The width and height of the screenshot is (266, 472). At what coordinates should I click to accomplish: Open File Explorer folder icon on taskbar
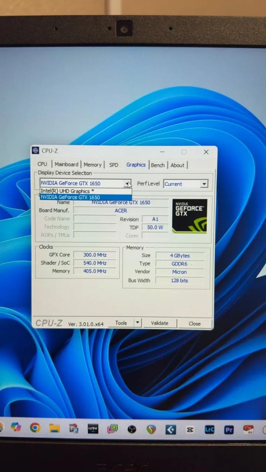pyautogui.click(x=54, y=428)
